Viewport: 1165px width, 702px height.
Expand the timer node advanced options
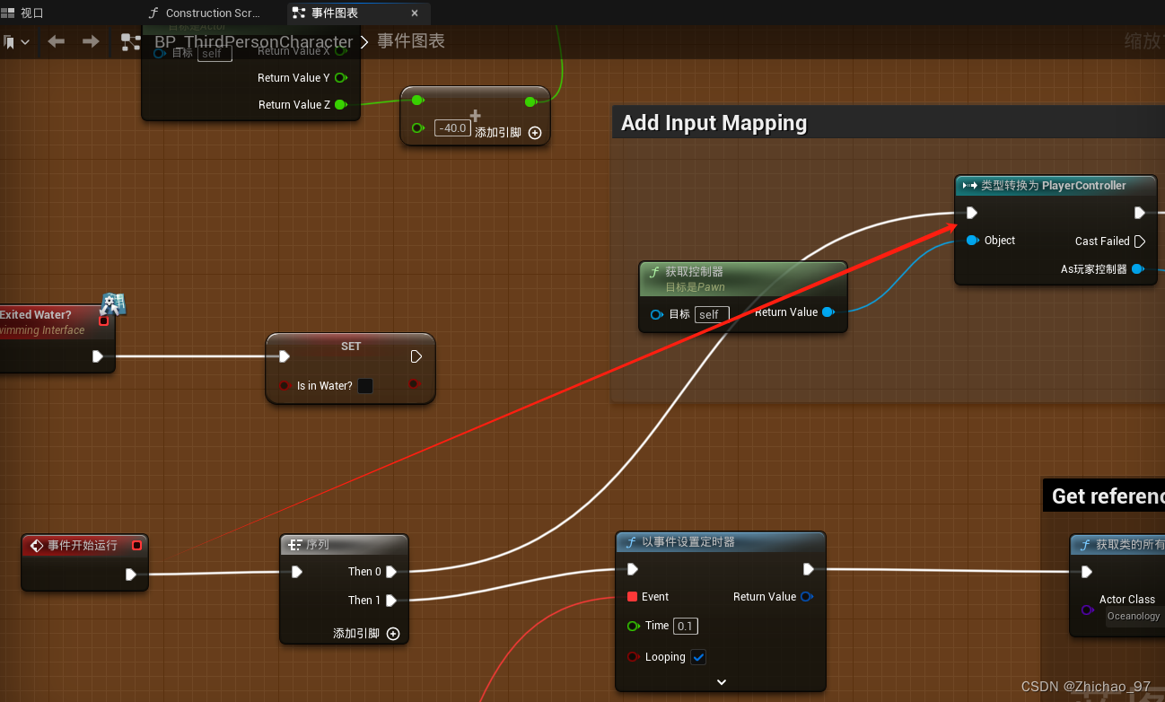tap(721, 682)
